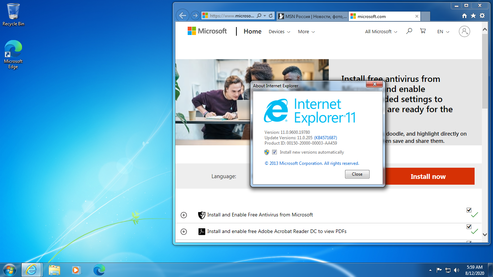
Task: Open Microsoft Edge from the taskbar
Action: pos(99,270)
